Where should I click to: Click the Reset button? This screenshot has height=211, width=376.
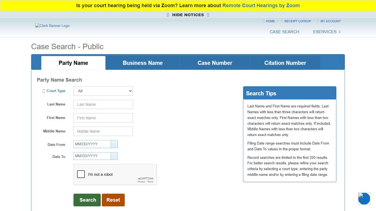[x=113, y=200]
